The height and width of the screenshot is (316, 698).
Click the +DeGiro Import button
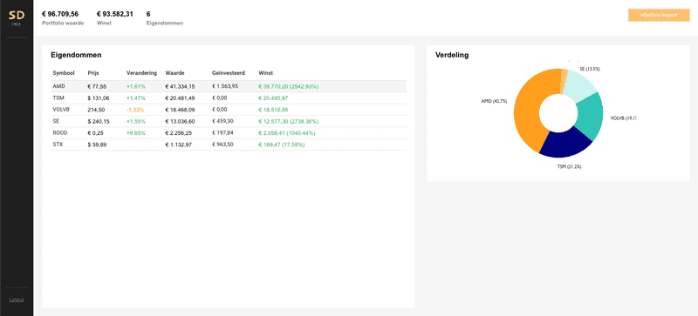659,15
